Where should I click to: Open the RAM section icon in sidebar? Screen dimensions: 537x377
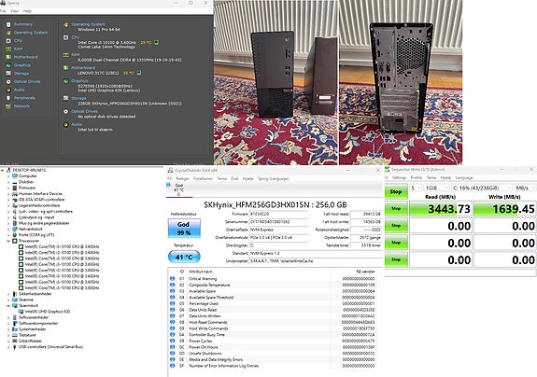tap(8, 49)
